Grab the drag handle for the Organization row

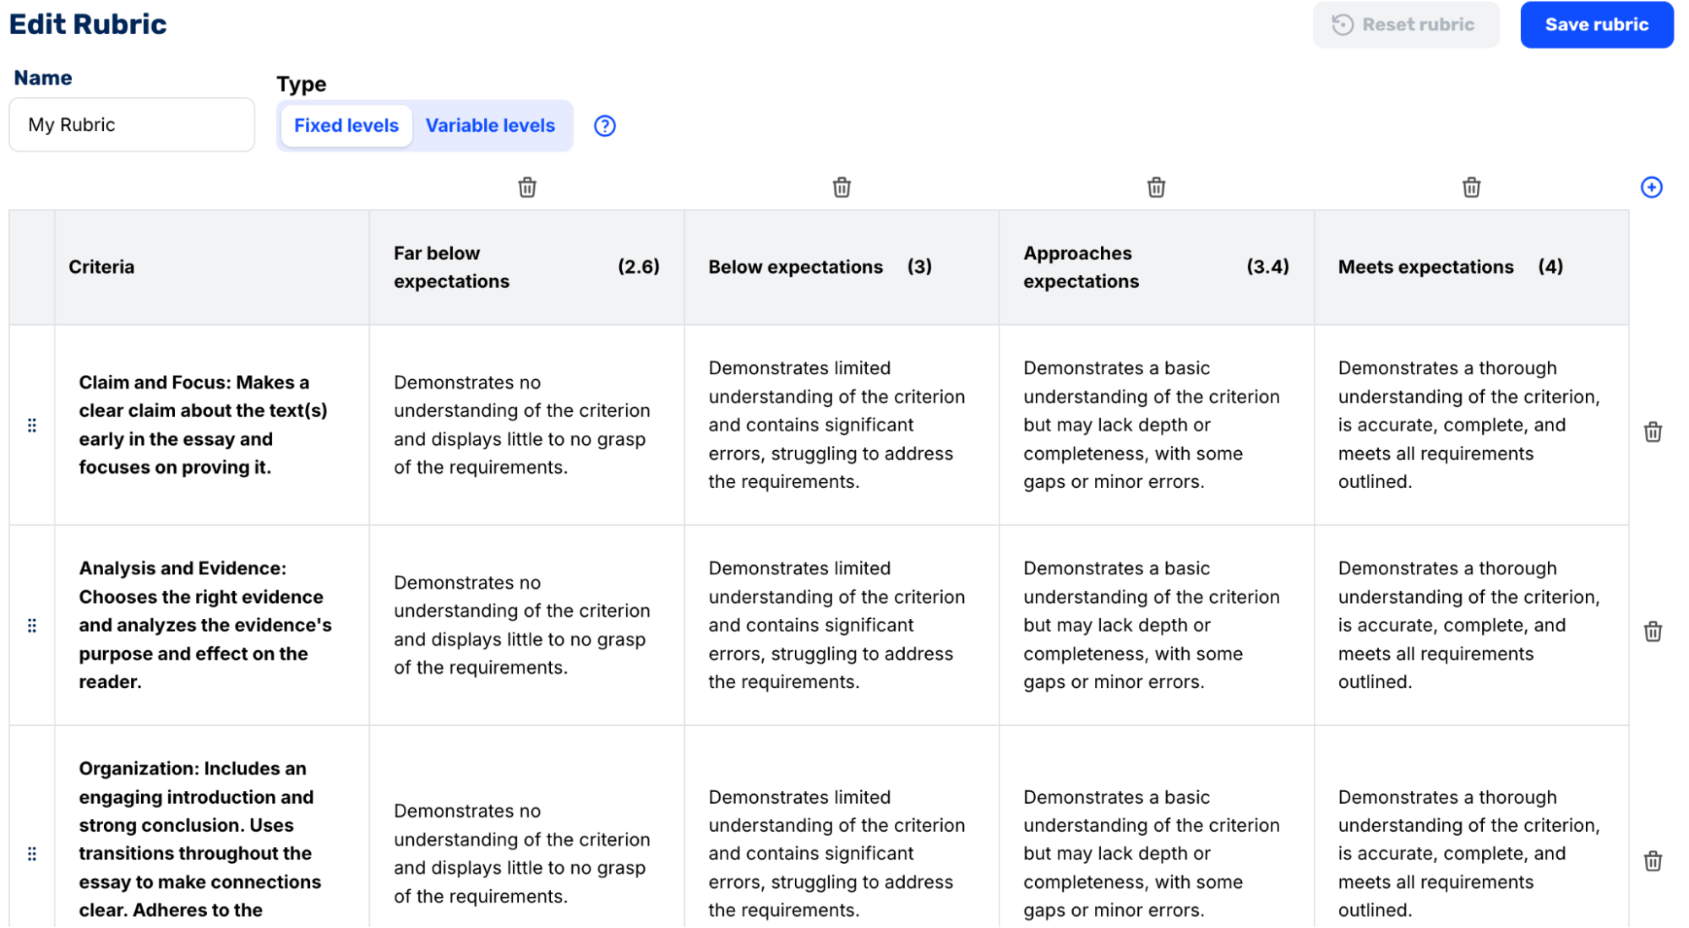tap(32, 853)
